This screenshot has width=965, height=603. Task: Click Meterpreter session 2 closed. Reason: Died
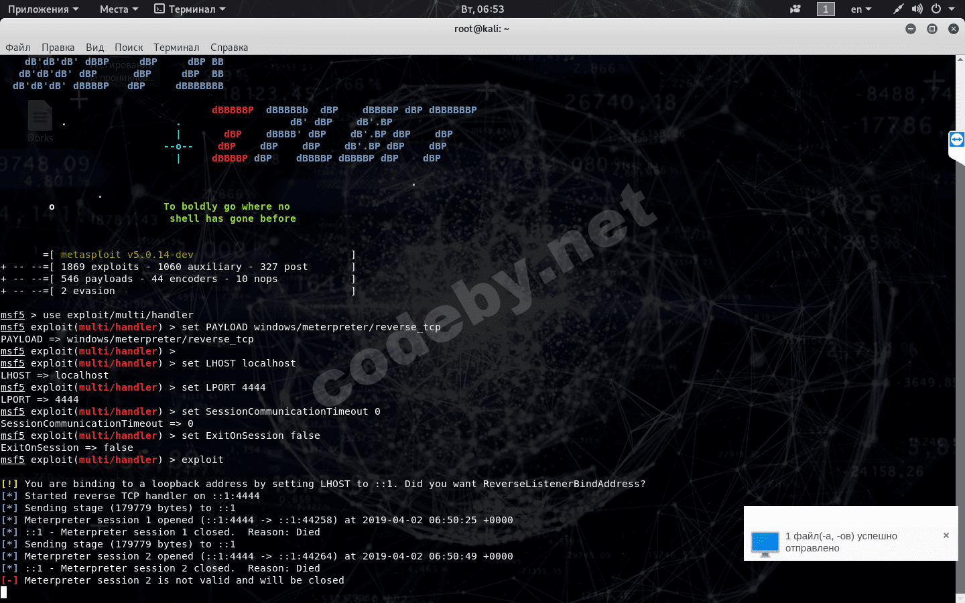[190, 568]
